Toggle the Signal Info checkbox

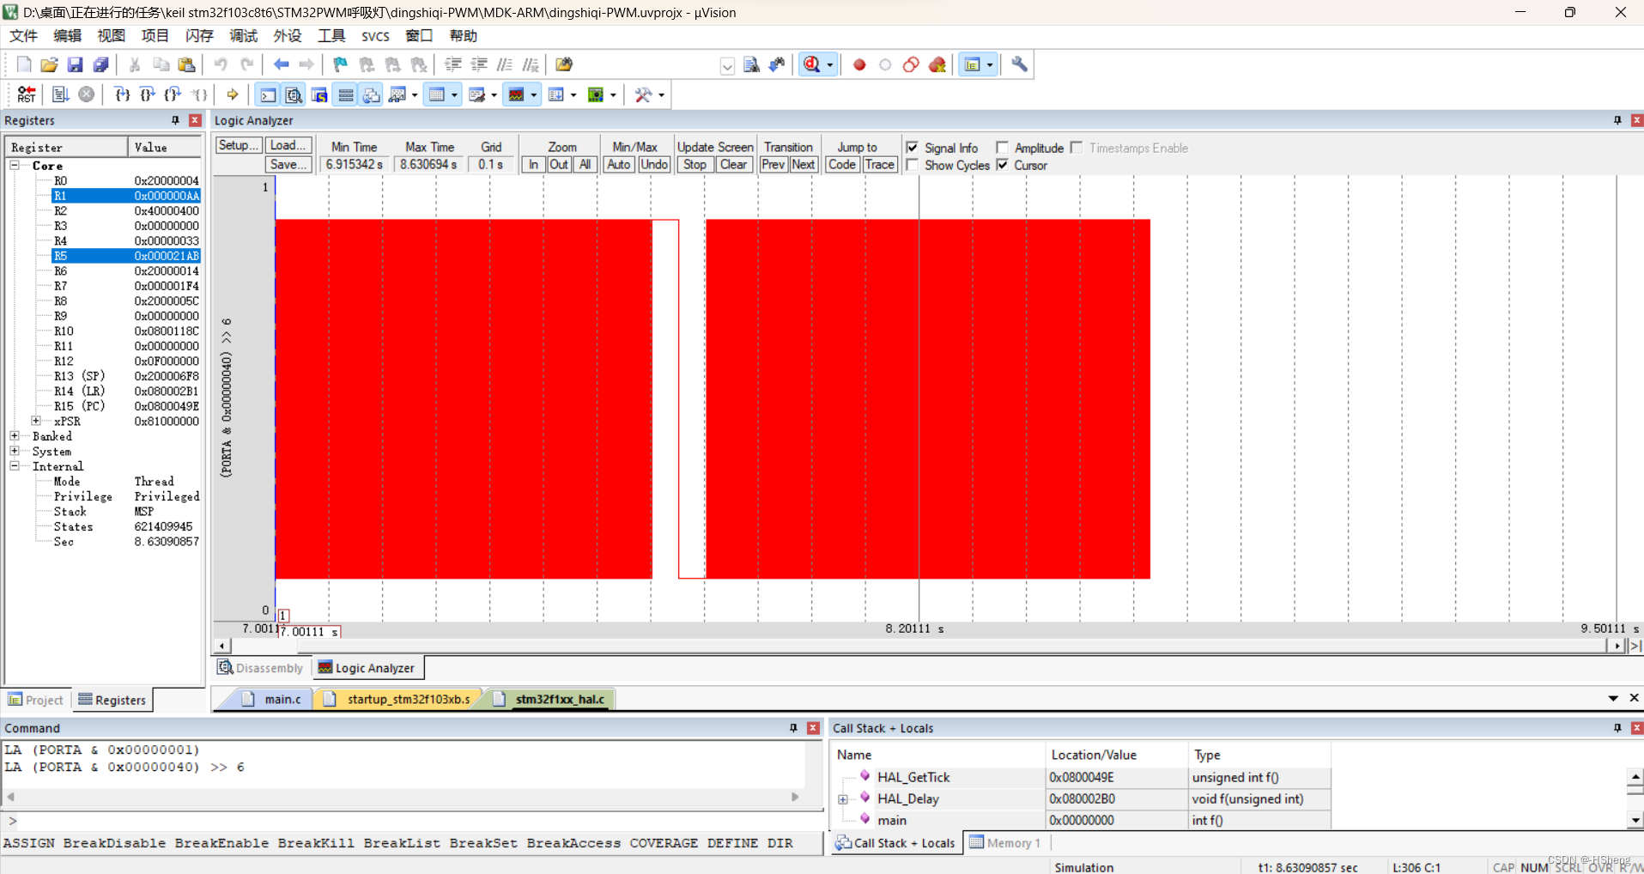[x=913, y=148]
